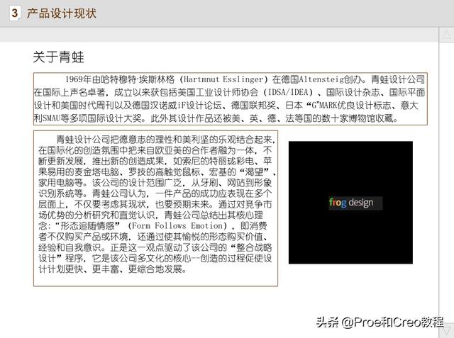Click the scroll up arrow
Image resolution: width=454 pixels, height=338 pixels.
pyautogui.click(x=446, y=35)
